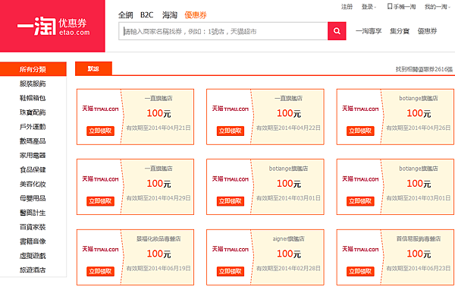
Task: Go to the 美容化妝 category
Action: [x=33, y=184]
